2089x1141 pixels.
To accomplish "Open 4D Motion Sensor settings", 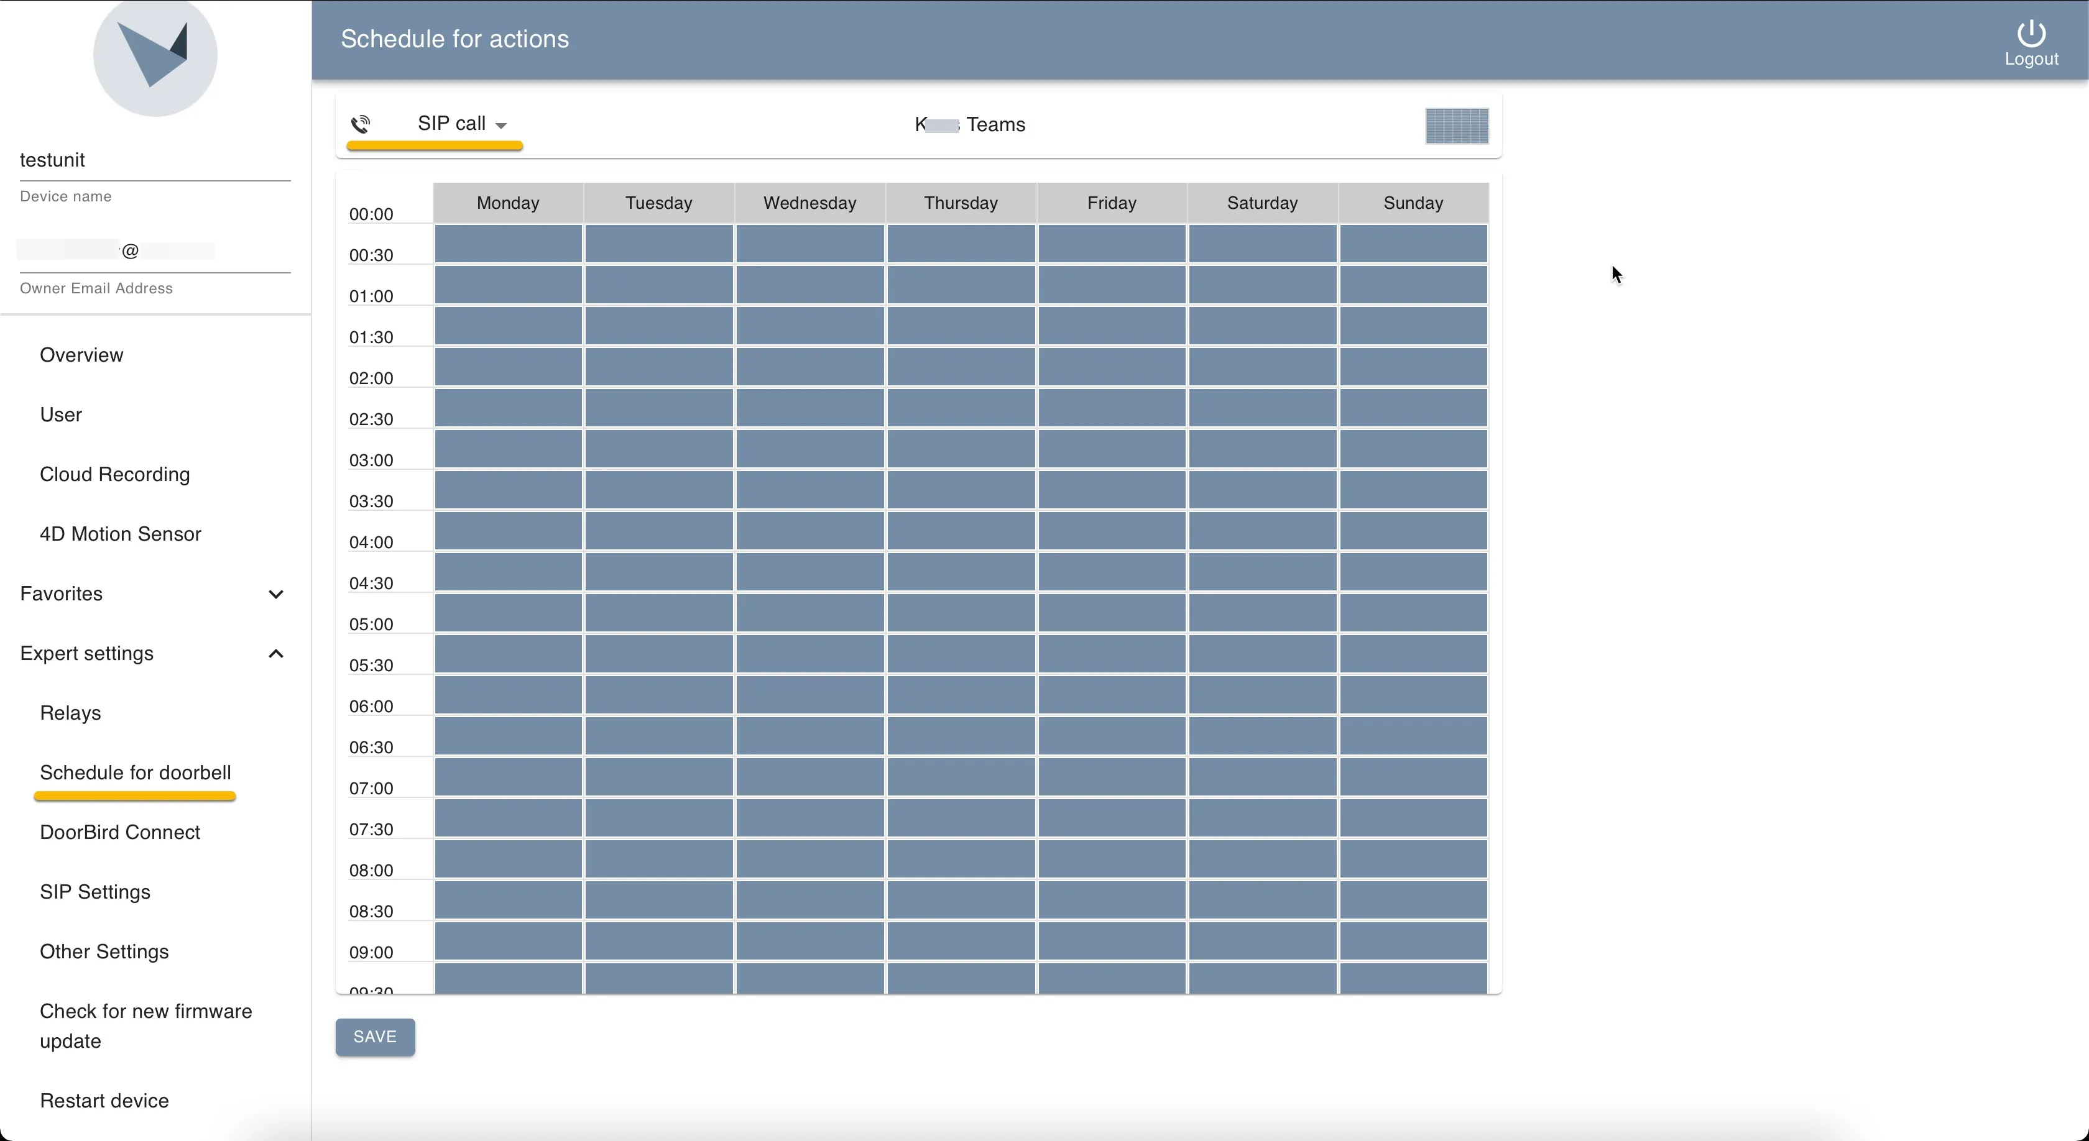I will (120, 534).
